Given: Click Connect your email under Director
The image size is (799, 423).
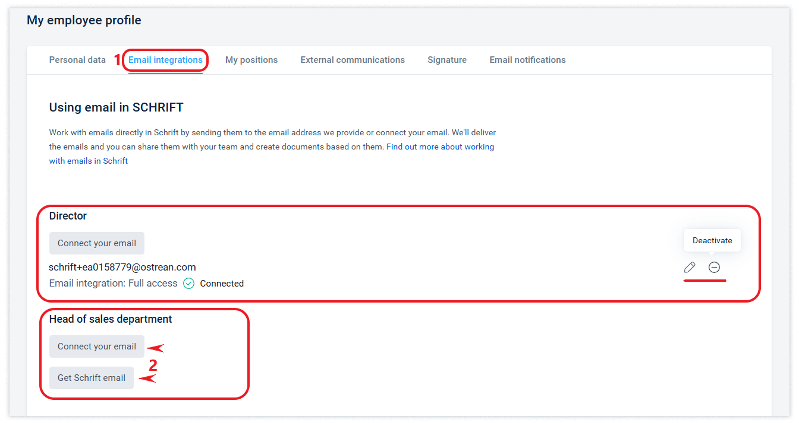Looking at the screenshot, I should [97, 243].
